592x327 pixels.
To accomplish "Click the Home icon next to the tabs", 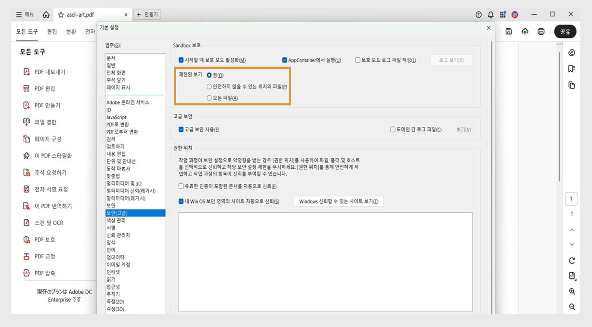I will [x=45, y=14].
